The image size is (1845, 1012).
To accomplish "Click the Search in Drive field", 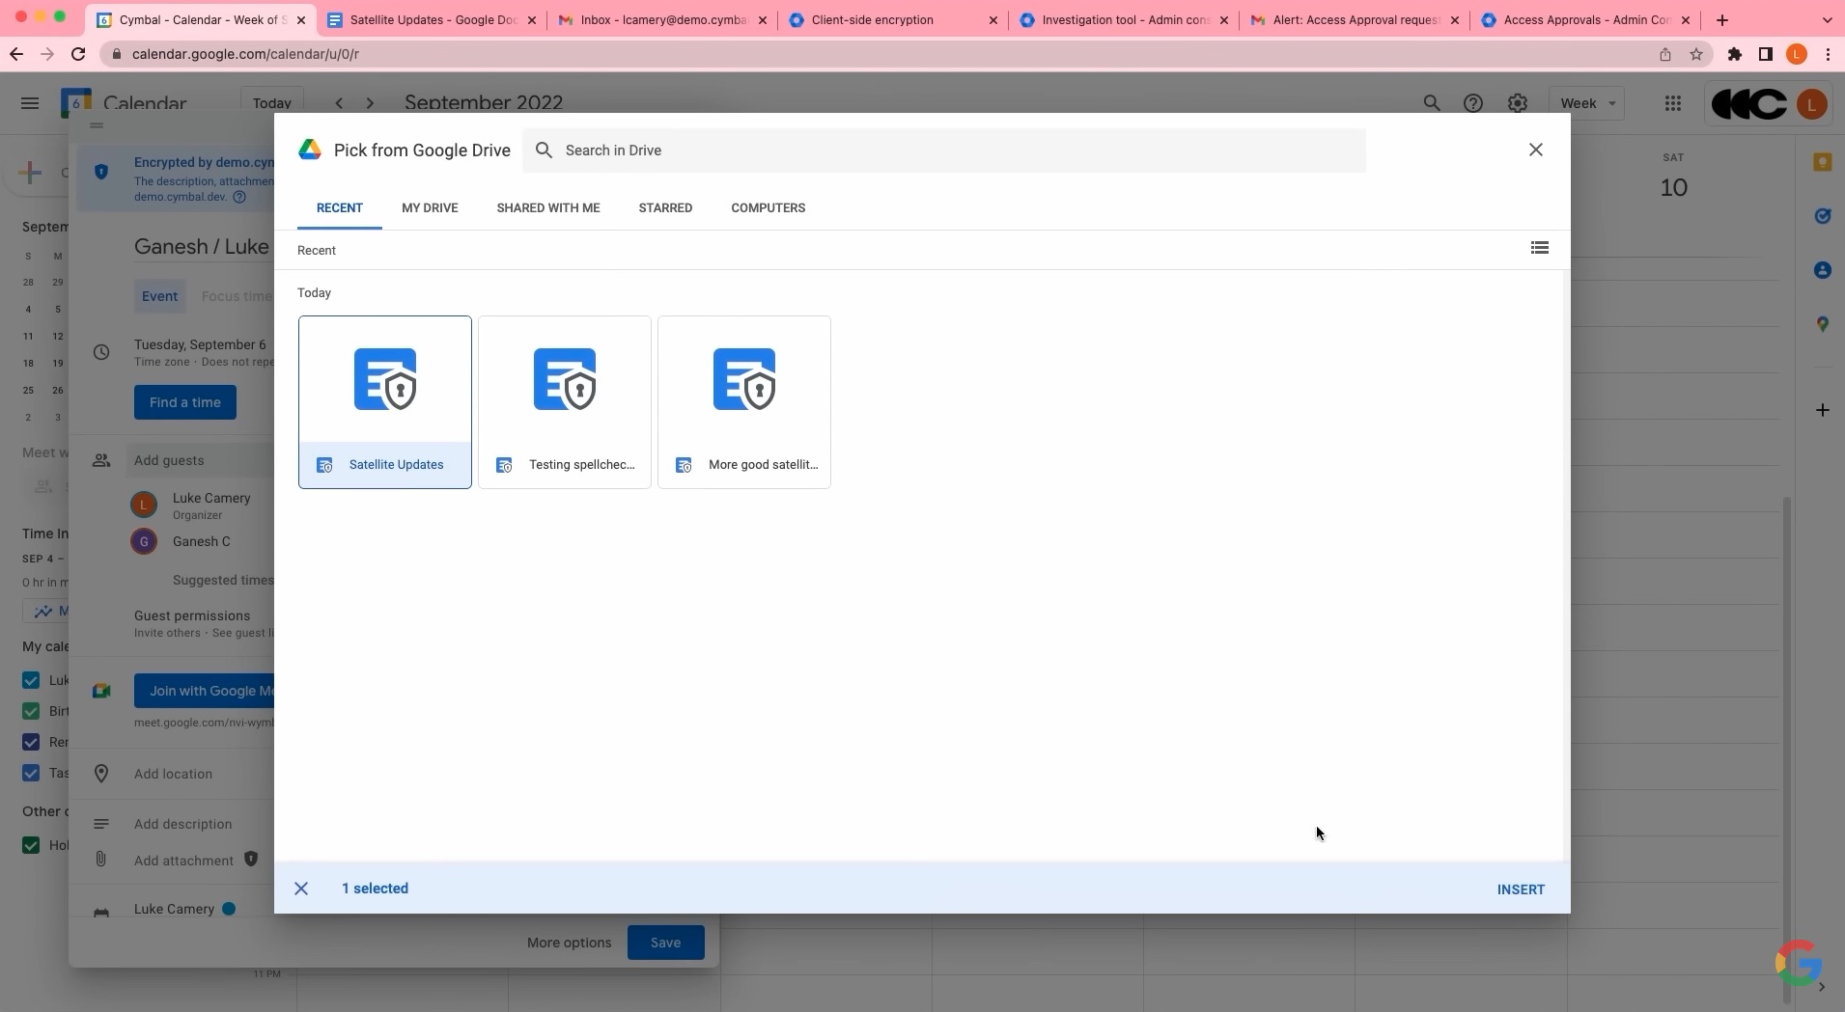I will point(869,150).
